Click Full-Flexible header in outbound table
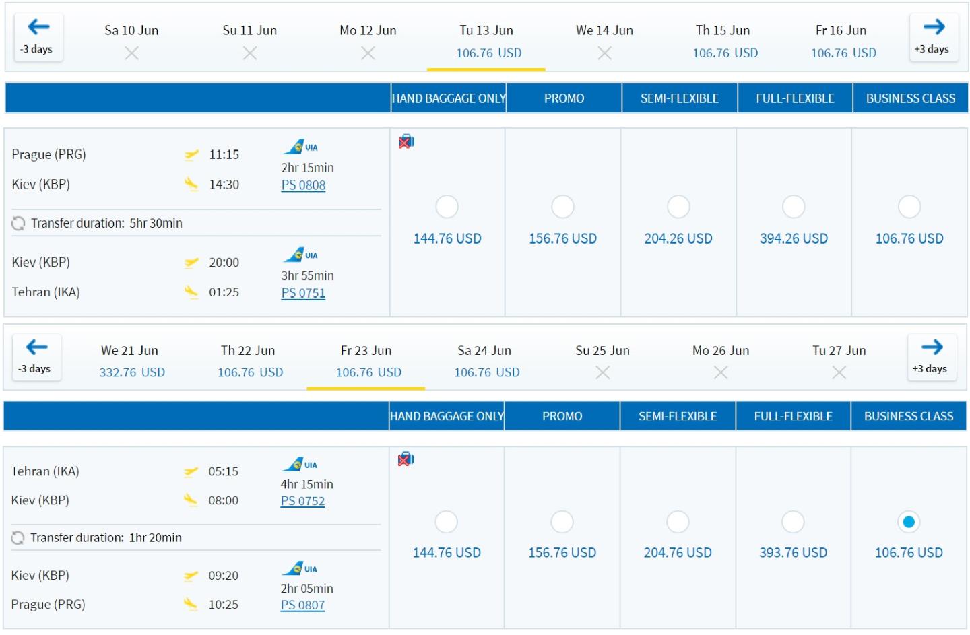 click(795, 98)
